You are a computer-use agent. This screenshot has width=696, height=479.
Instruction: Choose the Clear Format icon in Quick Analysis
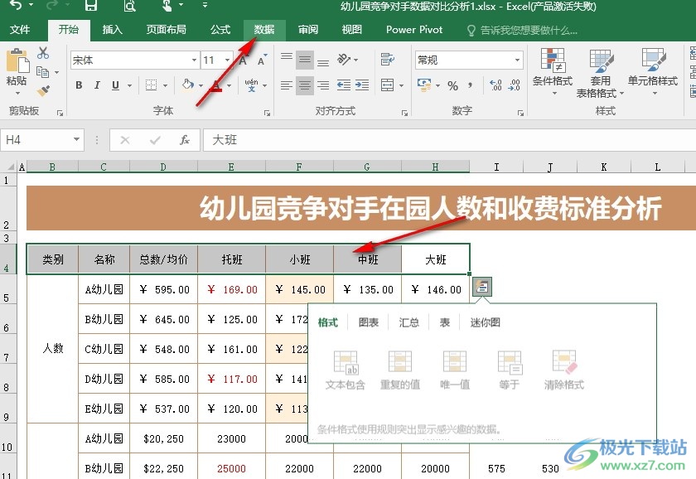[x=563, y=370]
